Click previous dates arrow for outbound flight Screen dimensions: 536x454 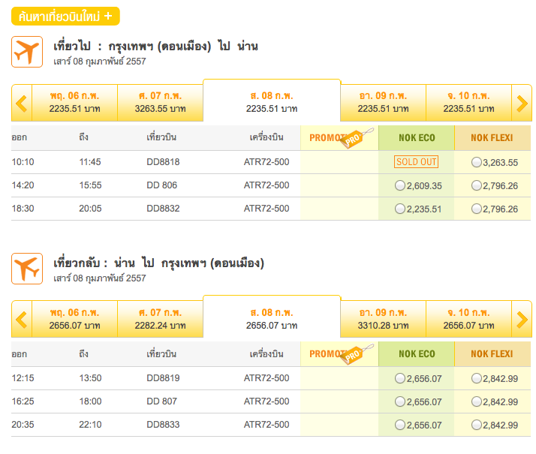pyautogui.click(x=21, y=103)
